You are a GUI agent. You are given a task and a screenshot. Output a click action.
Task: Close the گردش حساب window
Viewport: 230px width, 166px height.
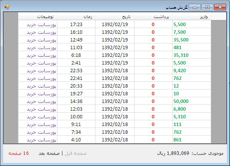point(220,7)
